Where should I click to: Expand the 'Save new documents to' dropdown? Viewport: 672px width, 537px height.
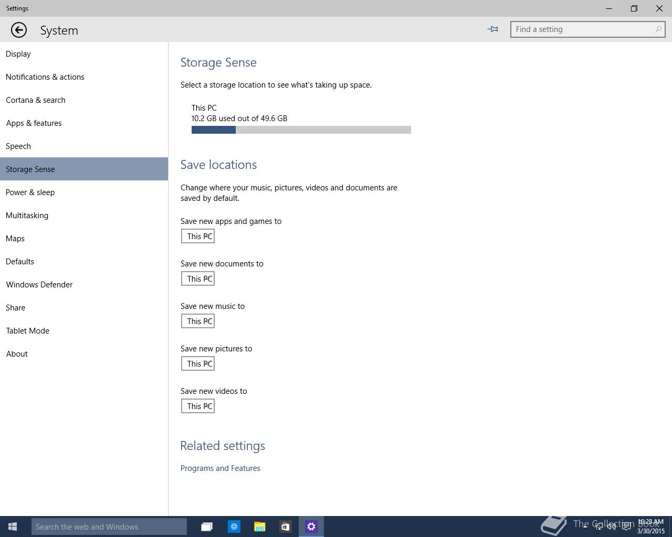coord(198,278)
